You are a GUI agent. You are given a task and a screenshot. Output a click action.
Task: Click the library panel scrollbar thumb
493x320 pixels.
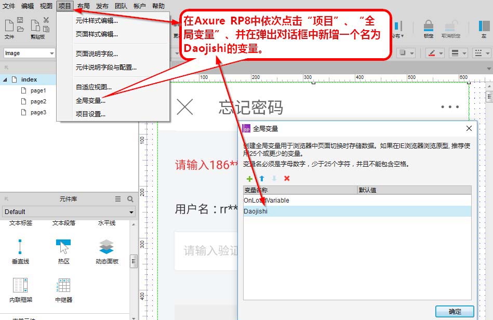coord(134,261)
